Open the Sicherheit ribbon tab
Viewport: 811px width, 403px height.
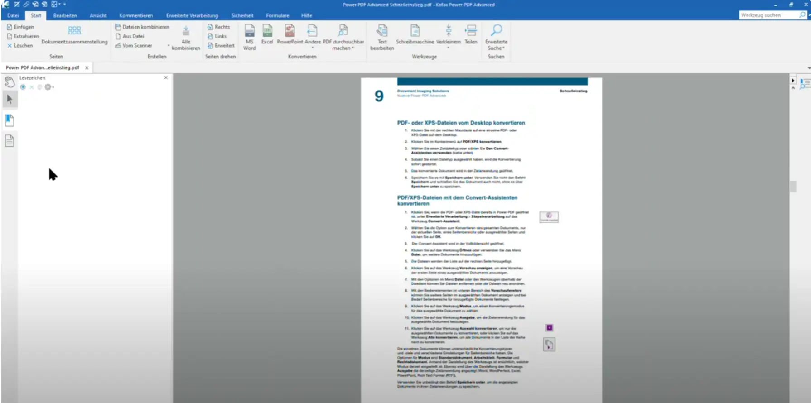click(x=242, y=15)
